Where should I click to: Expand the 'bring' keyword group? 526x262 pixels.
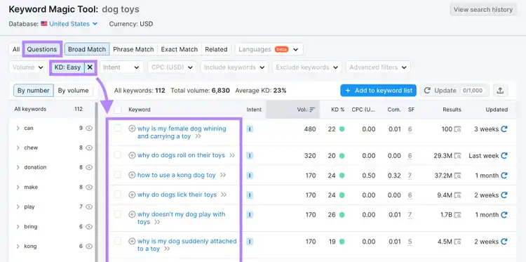point(18,227)
